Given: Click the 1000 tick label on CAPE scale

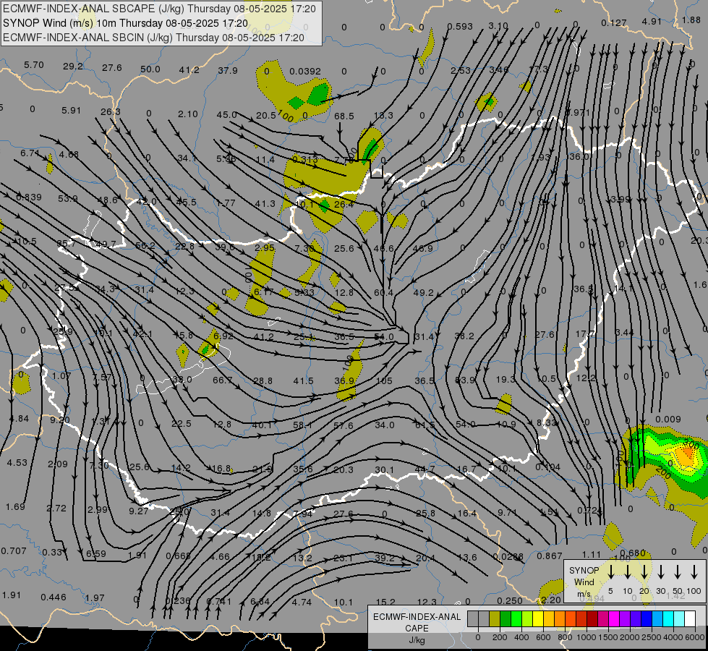Looking at the screenshot, I should tap(586, 637).
